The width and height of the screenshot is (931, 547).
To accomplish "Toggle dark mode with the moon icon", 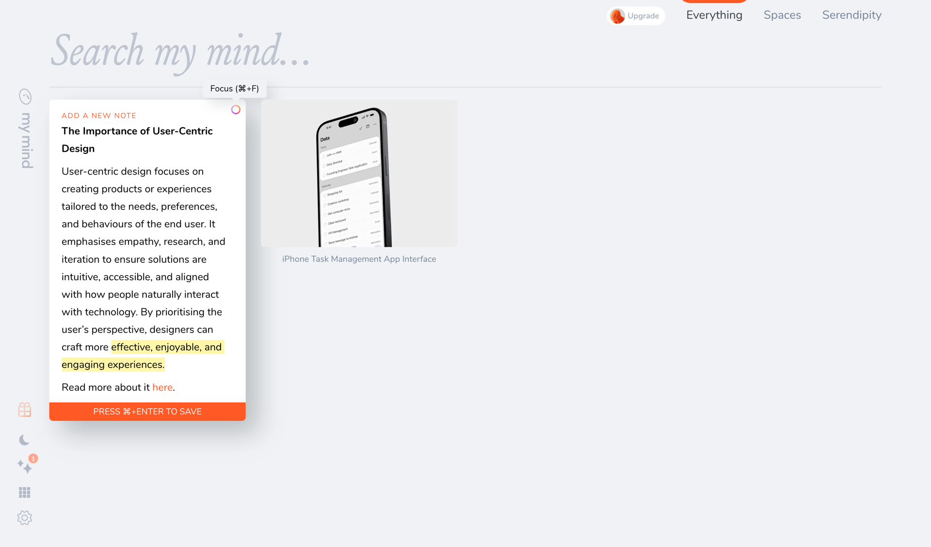I will click(24, 440).
